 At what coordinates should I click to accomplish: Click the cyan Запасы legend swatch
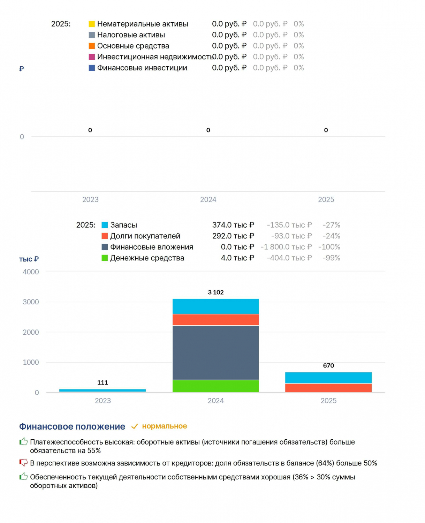tap(105, 225)
